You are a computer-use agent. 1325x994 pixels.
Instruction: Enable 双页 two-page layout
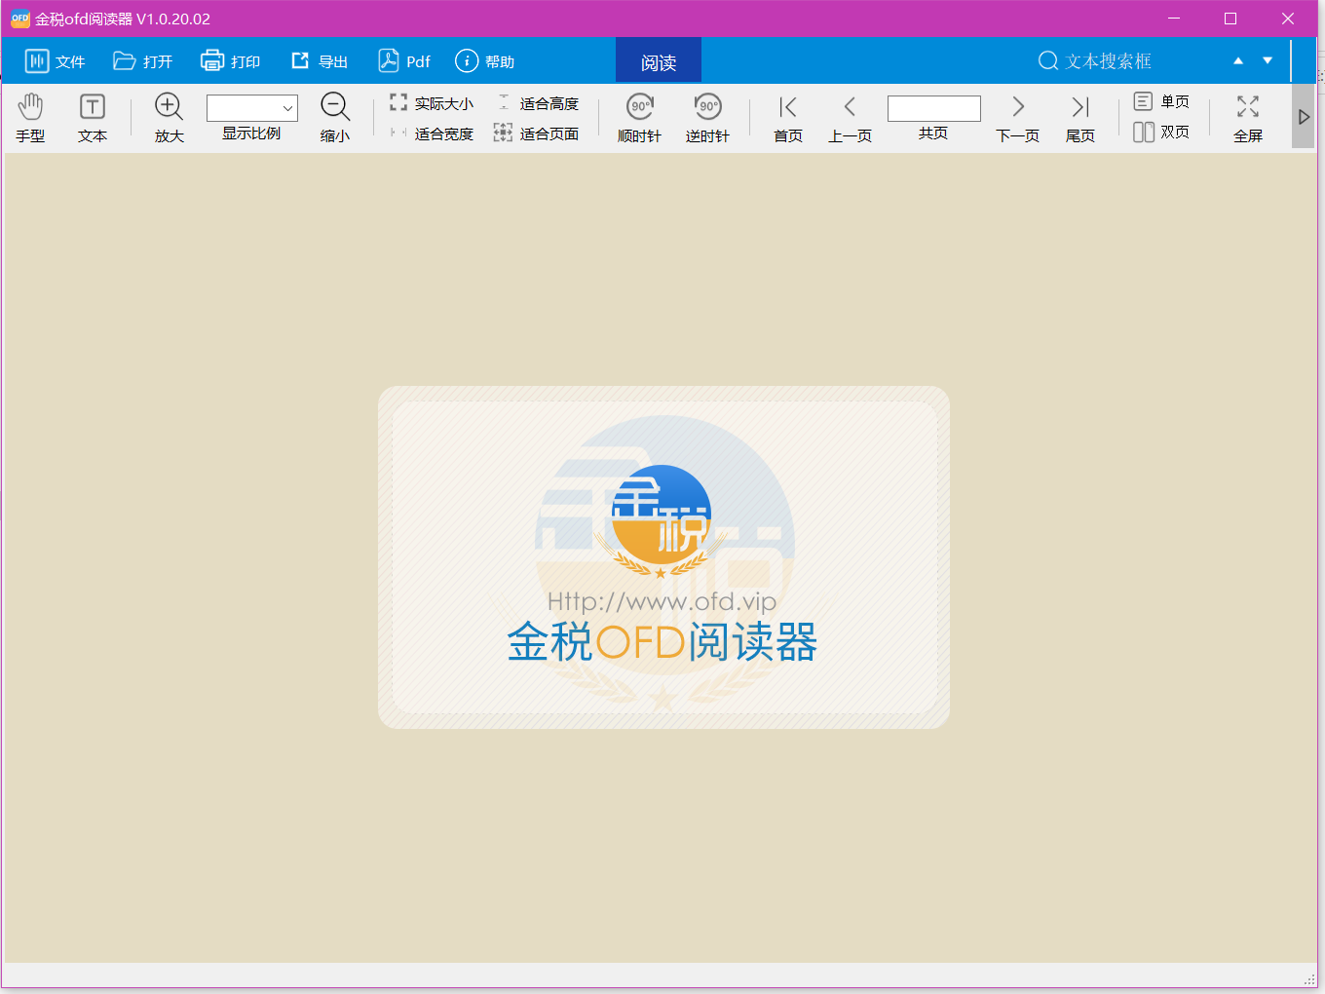point(1163,133)
